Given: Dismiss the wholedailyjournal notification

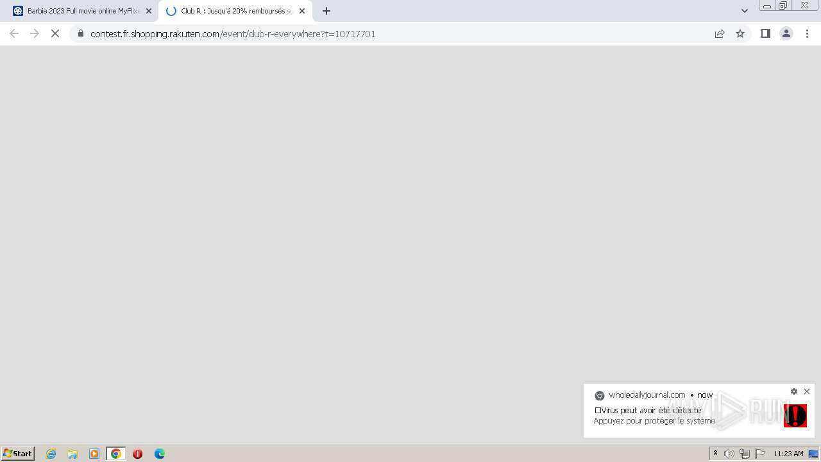Looking at the screenshot, I should (x=807, y=391).
